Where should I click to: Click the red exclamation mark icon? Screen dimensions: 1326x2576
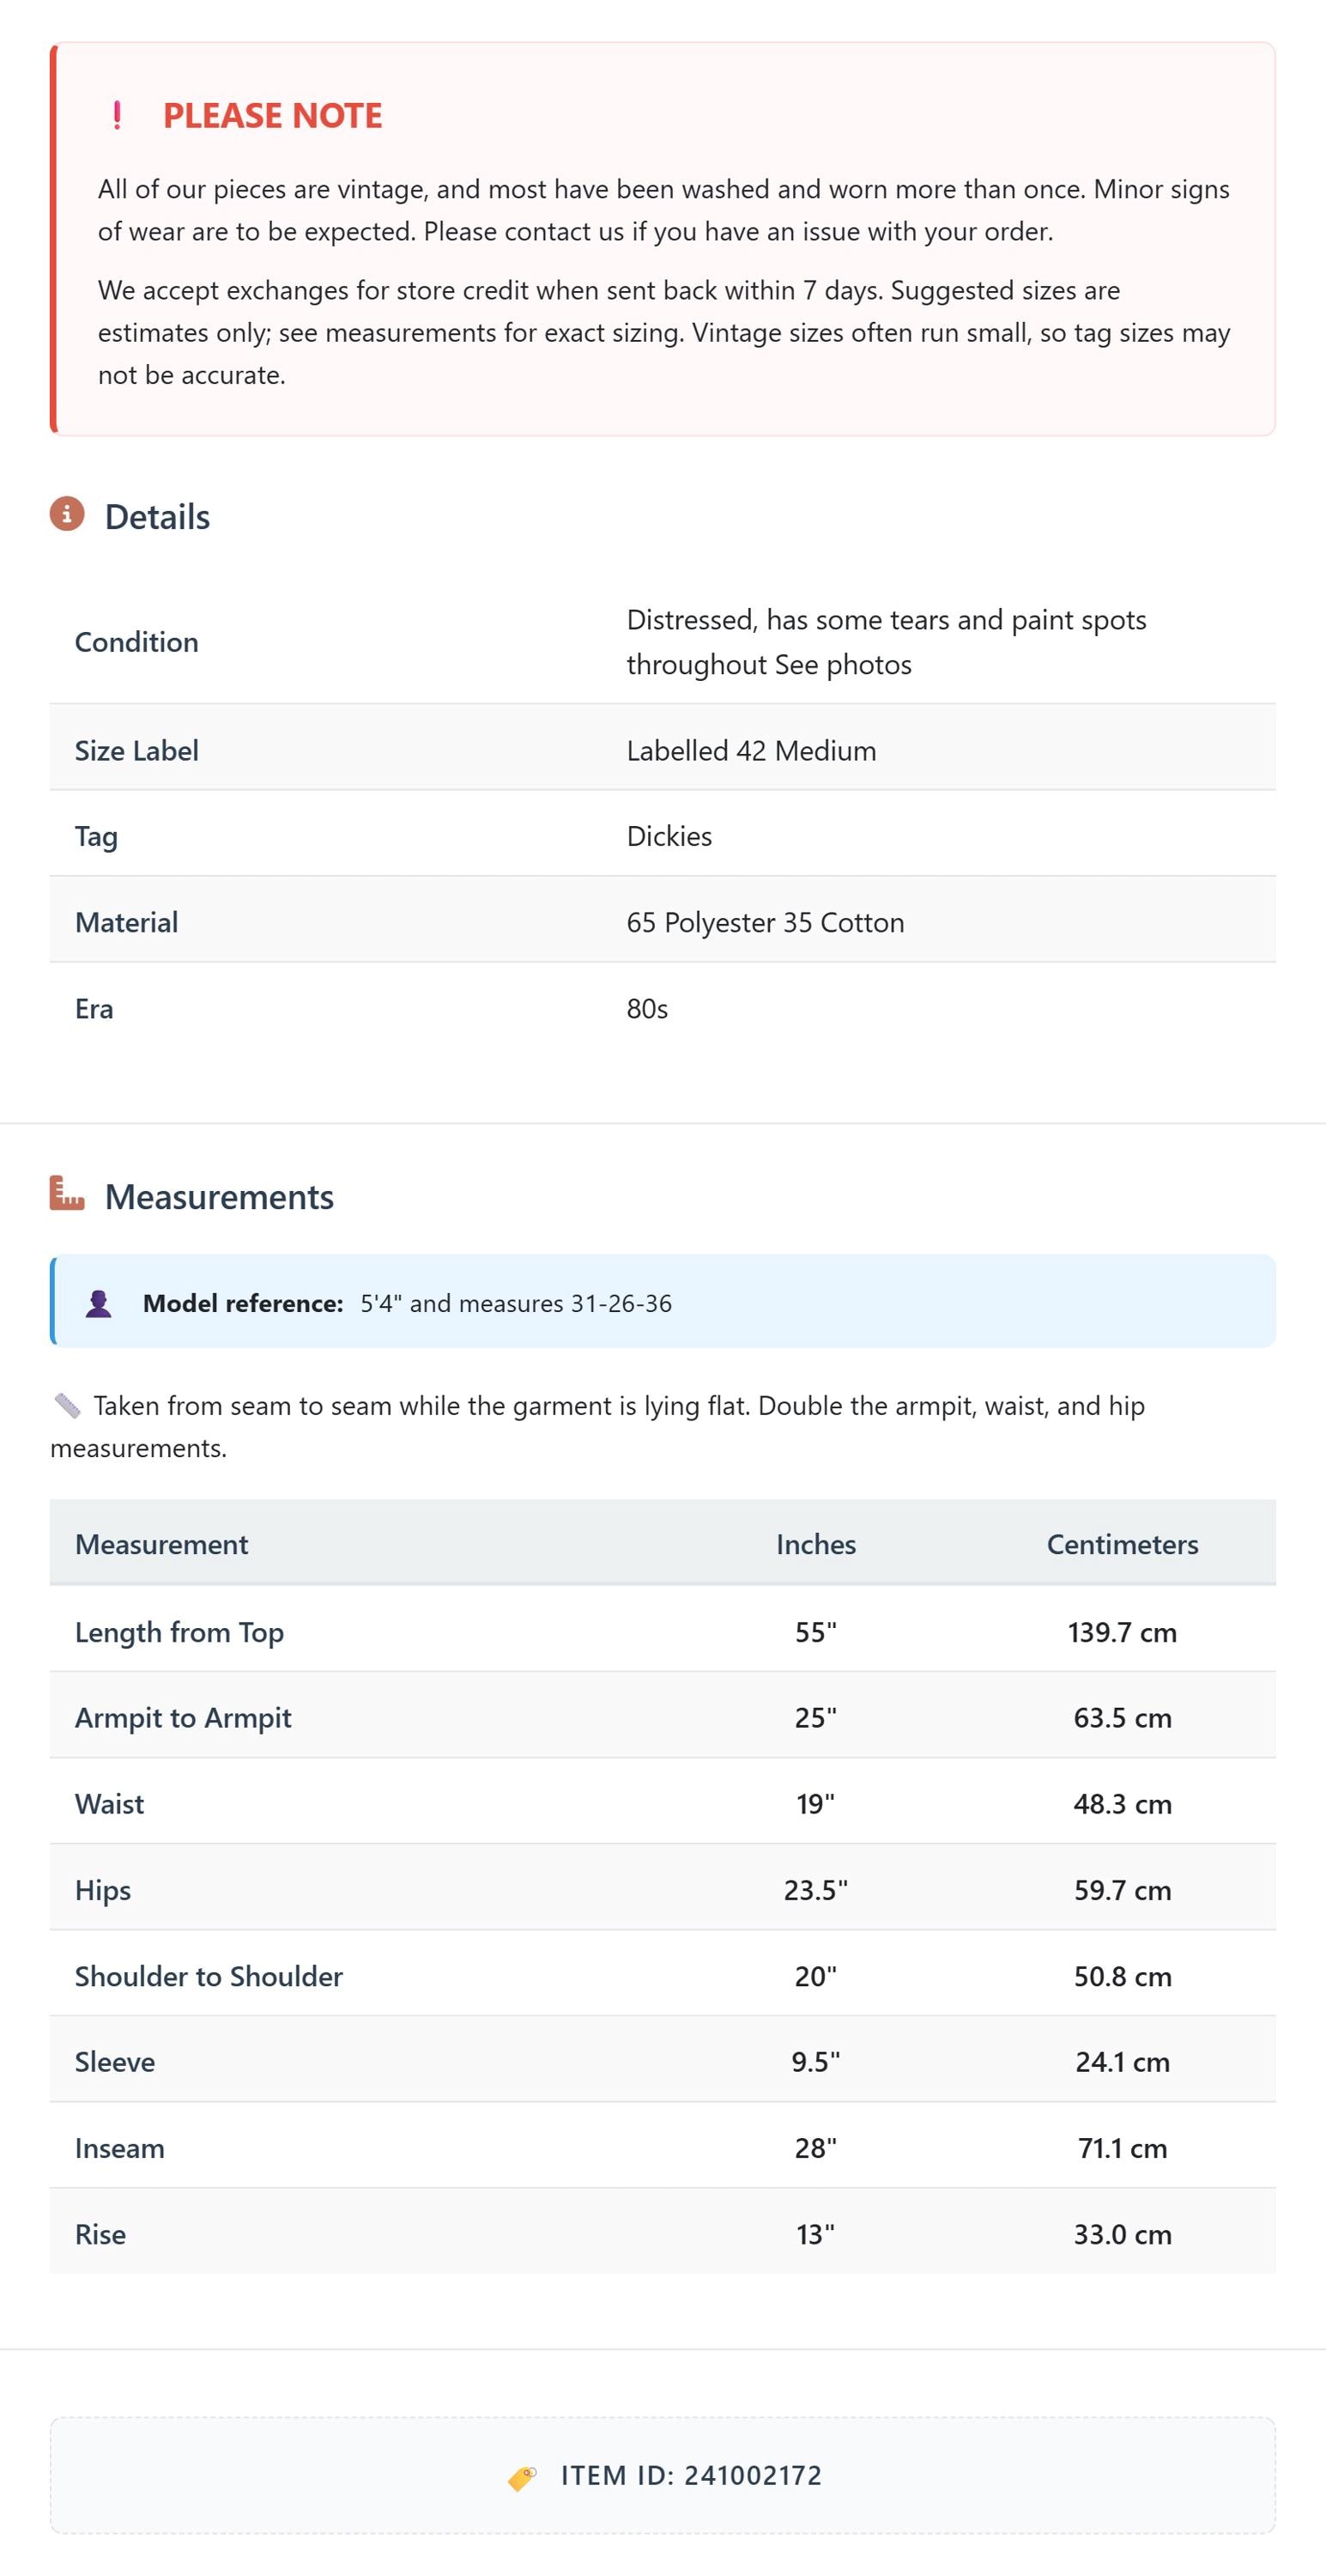click(x=117, y=116)
